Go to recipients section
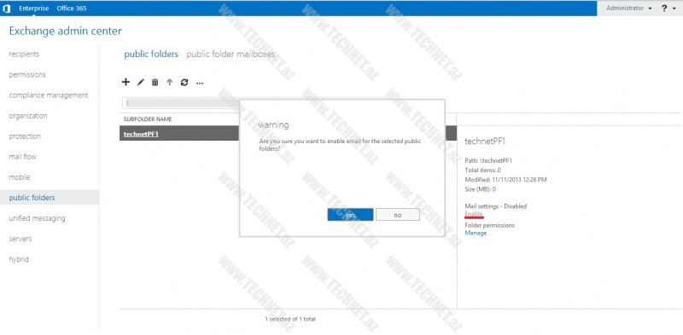The height and width of the screenshot is (335, 683). pos(24,54)
